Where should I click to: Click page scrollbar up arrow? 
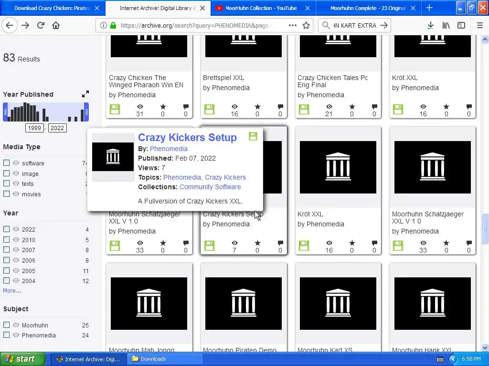pos(485,39)
